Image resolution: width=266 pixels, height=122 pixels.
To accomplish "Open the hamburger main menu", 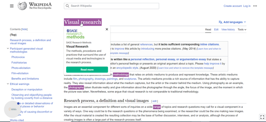I will (x=12, y=6).
